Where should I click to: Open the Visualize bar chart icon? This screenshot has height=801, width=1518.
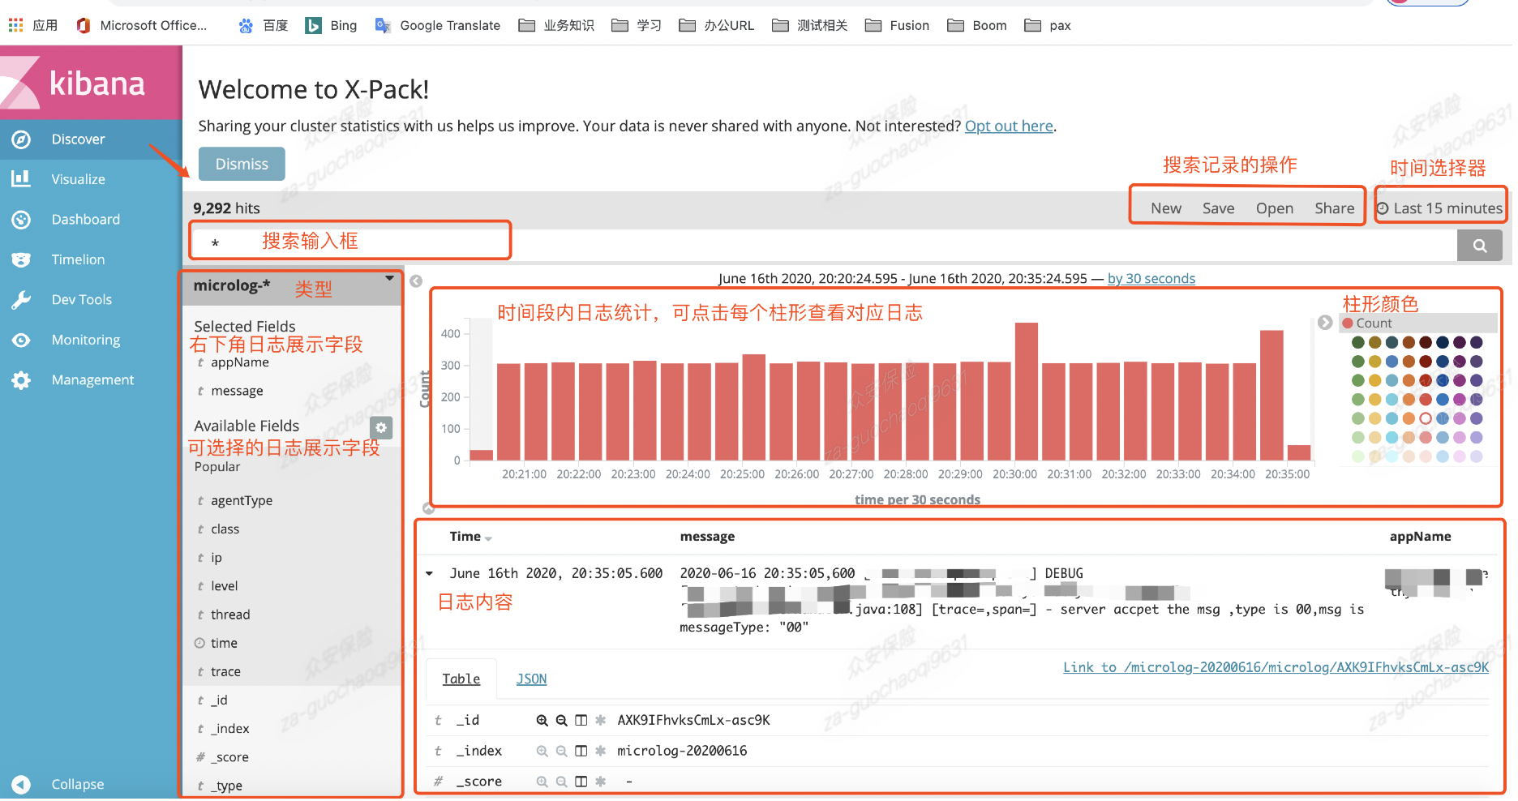pyautogui.click(x=21, y=179)
